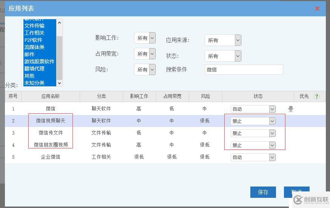Open the 影响工作 filter dropdown
This screenshot has width=330, height=208.
click(x=145, y=38)
